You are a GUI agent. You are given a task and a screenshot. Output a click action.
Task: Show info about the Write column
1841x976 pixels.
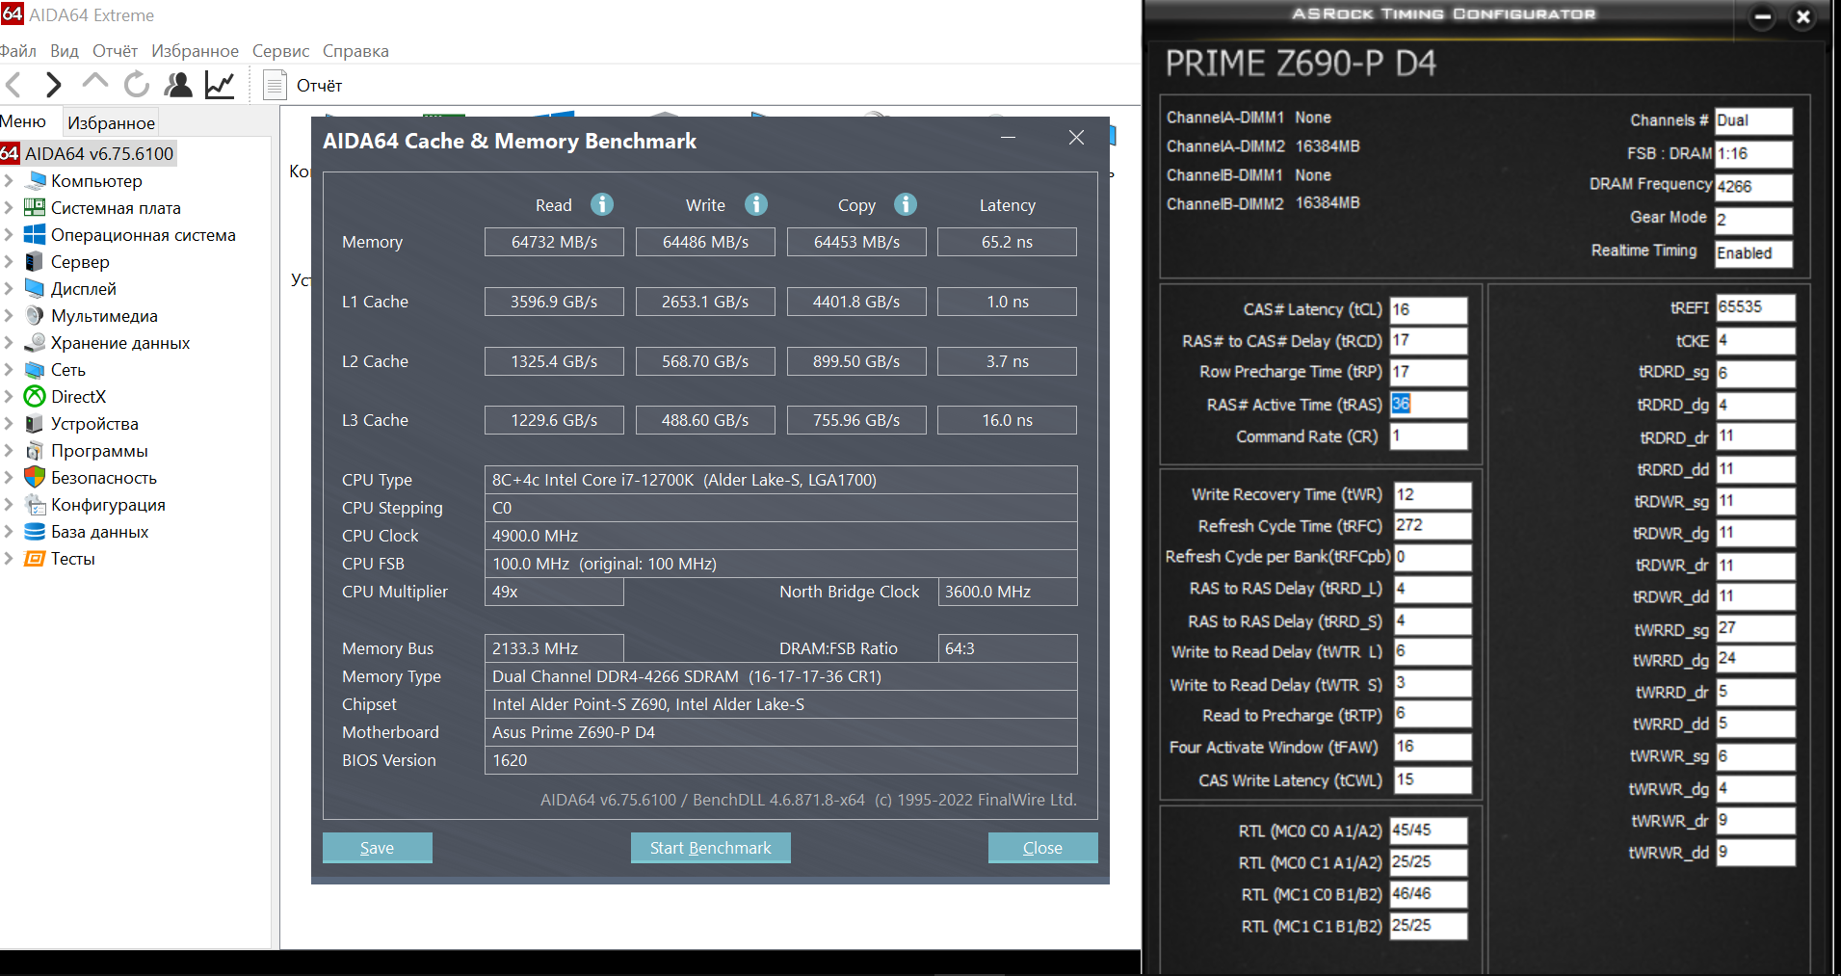[x=756, y=204]
